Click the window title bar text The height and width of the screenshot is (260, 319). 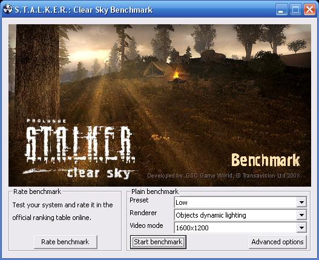click(x=84, y=10)
